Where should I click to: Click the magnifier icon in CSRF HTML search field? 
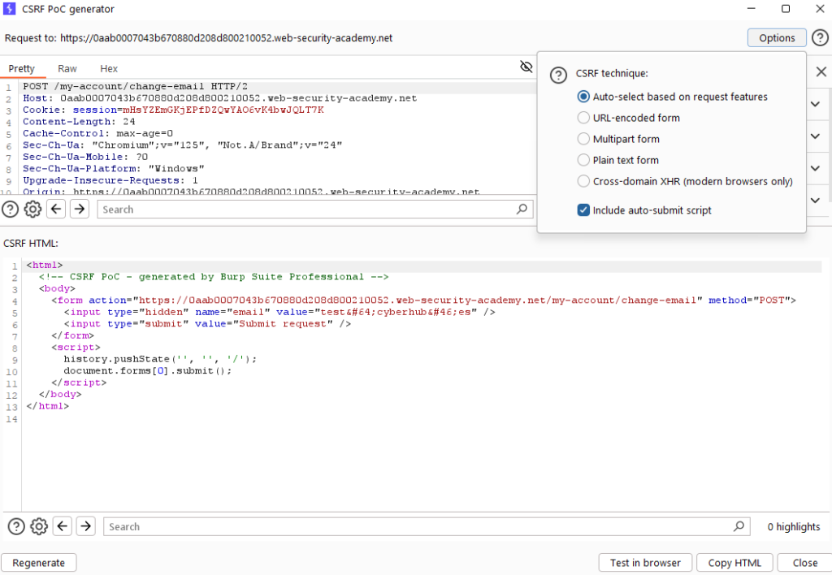[739, 526]
